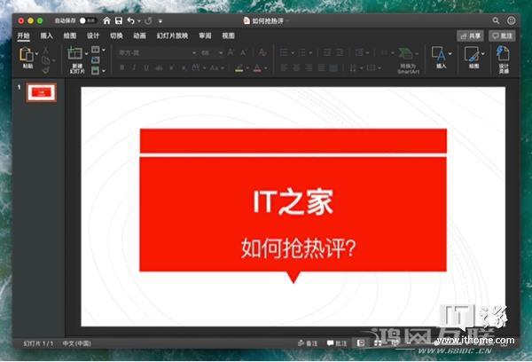Open the 视图 (View) ribbon tab
This screenshot has width=532, height=362.
click(228, 35)
